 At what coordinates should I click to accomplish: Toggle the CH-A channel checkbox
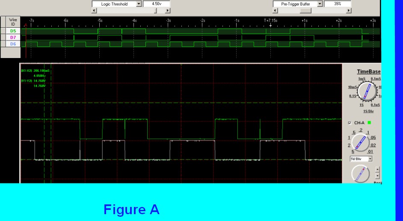tap(350, 123)
